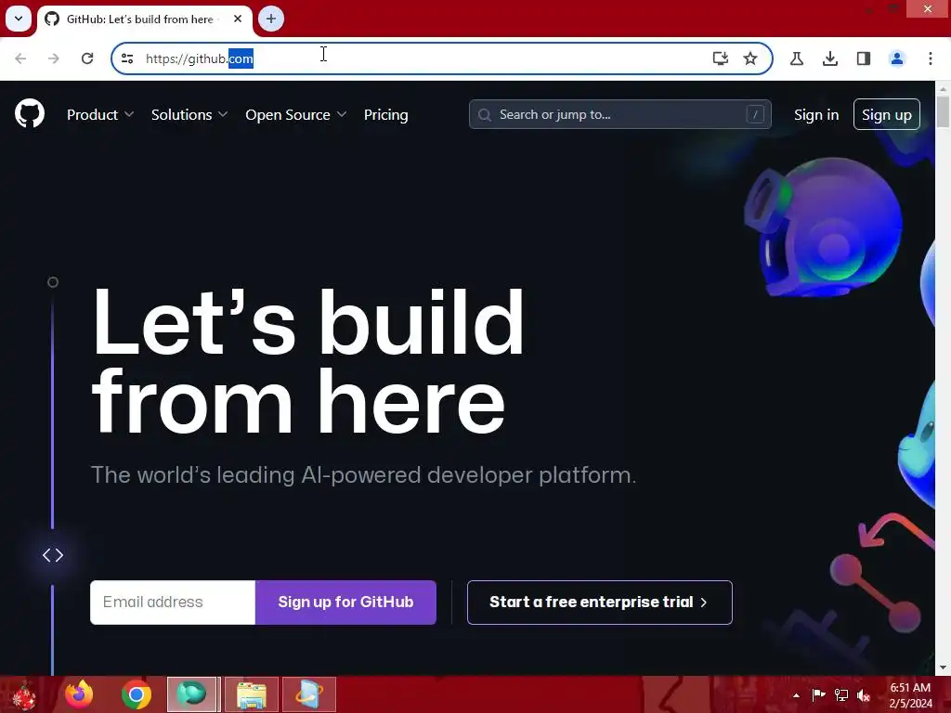Open a new tab with plus button
Viewport: 951px width, 713px height.
click(271, 19)
